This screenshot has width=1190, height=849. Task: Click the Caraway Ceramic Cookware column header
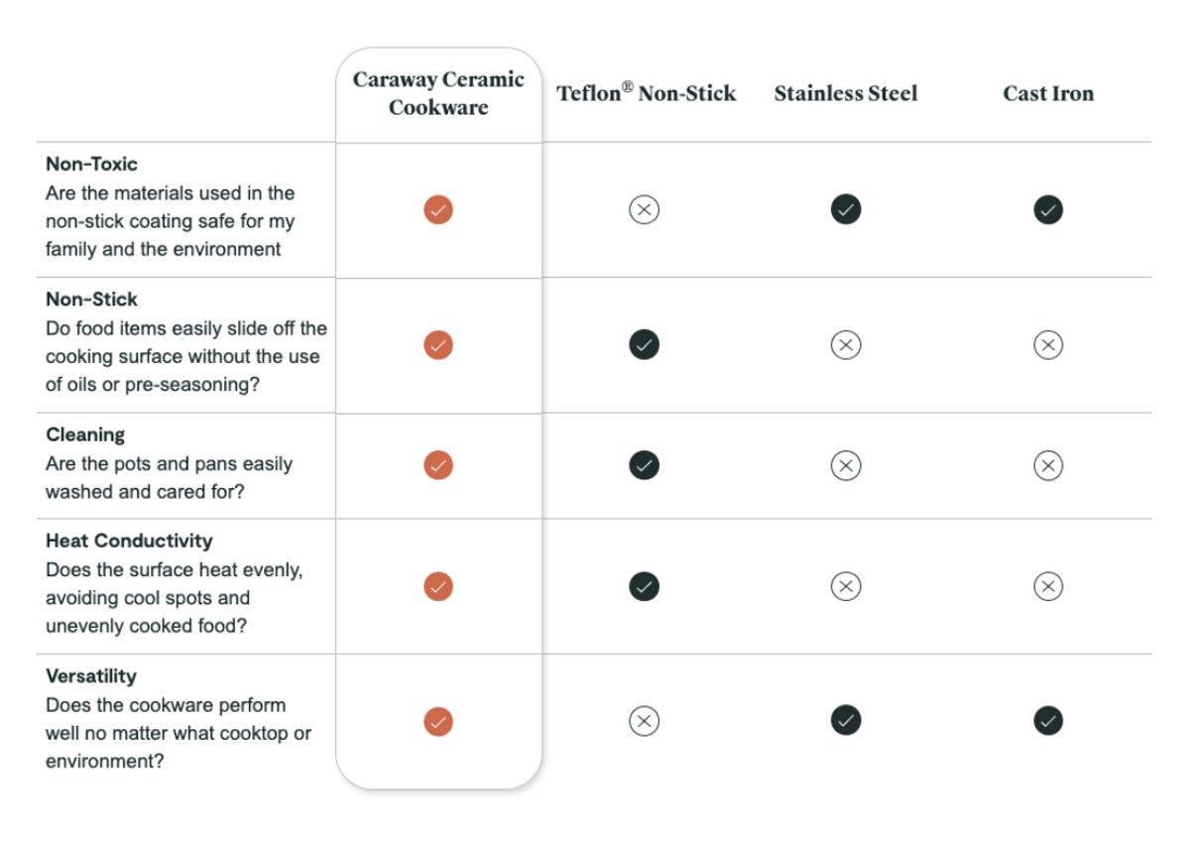438,93
